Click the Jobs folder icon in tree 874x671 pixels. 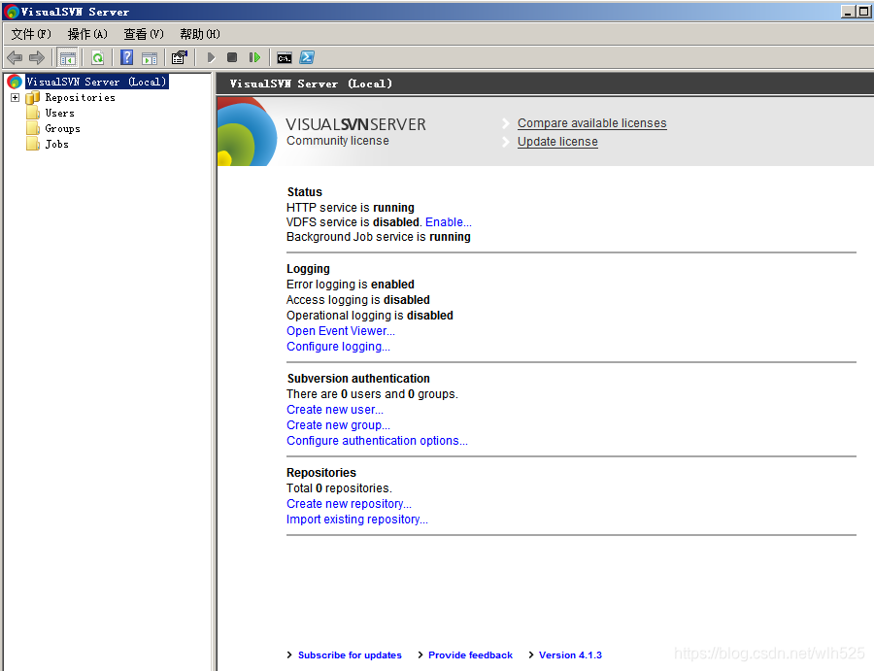click(x=33, y=145)
